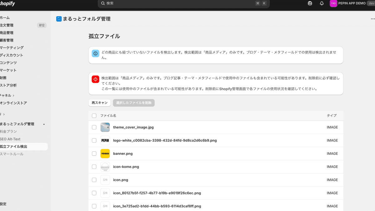Check the checkbox for banner.png
Screen dimensions: 375x211
94,153
